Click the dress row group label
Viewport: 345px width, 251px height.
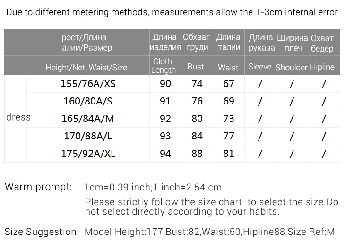coord(18,117)
